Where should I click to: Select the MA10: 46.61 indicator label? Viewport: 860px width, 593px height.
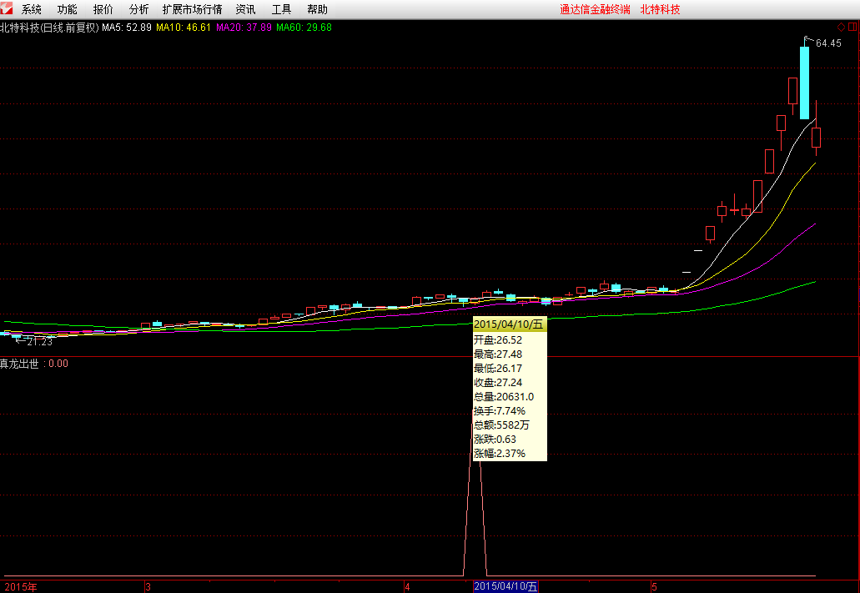point(184,28)
